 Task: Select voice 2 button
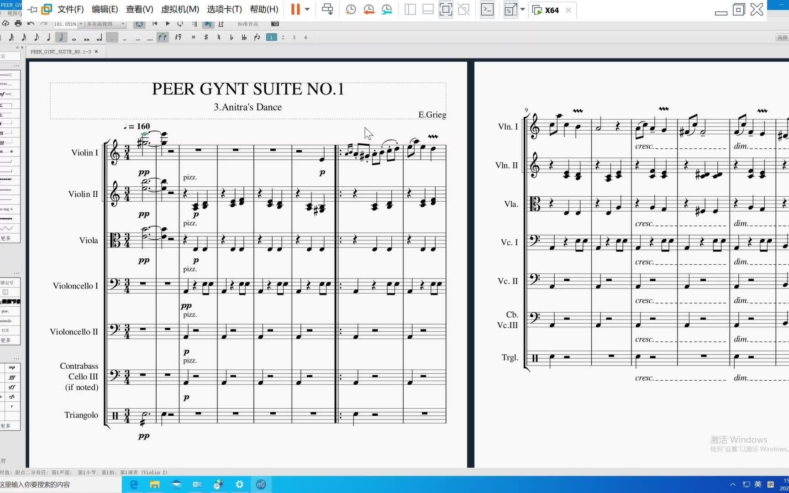283,37
